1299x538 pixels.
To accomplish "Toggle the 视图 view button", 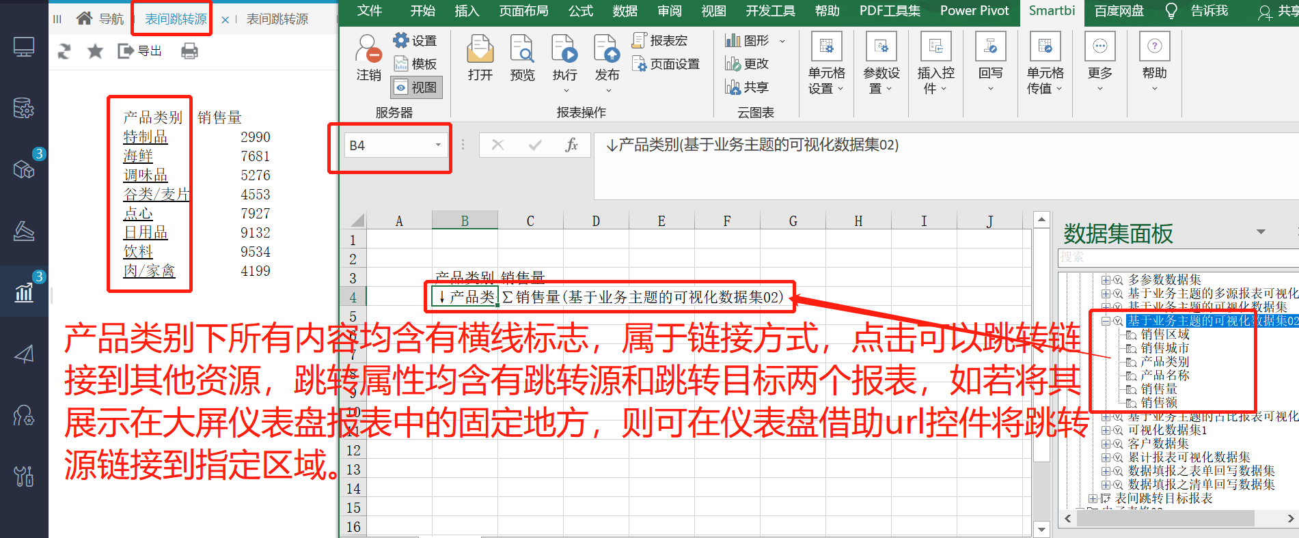I will (416, 87).
